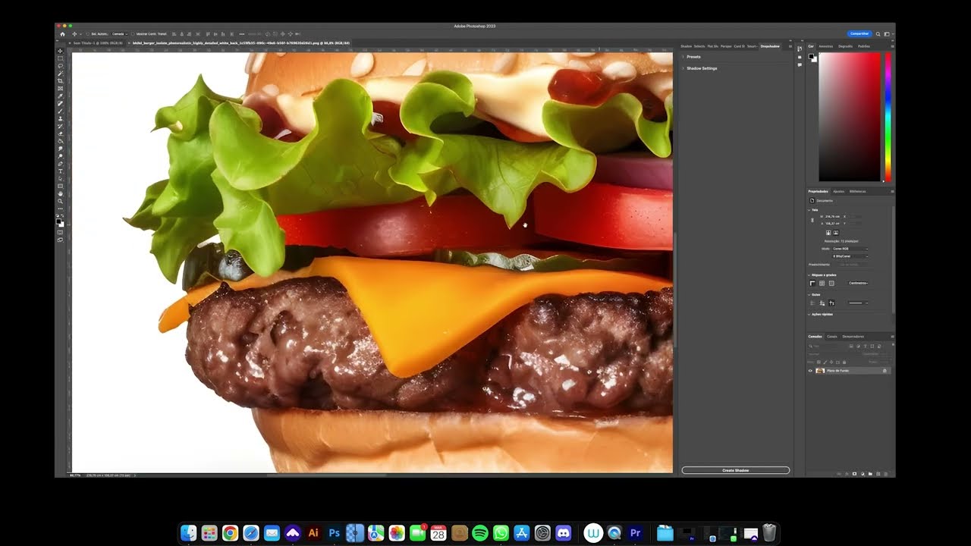This screenshot has width=971, height=546.
Task: Open the Centímetros units dropdown
Action: click(858, 283)
